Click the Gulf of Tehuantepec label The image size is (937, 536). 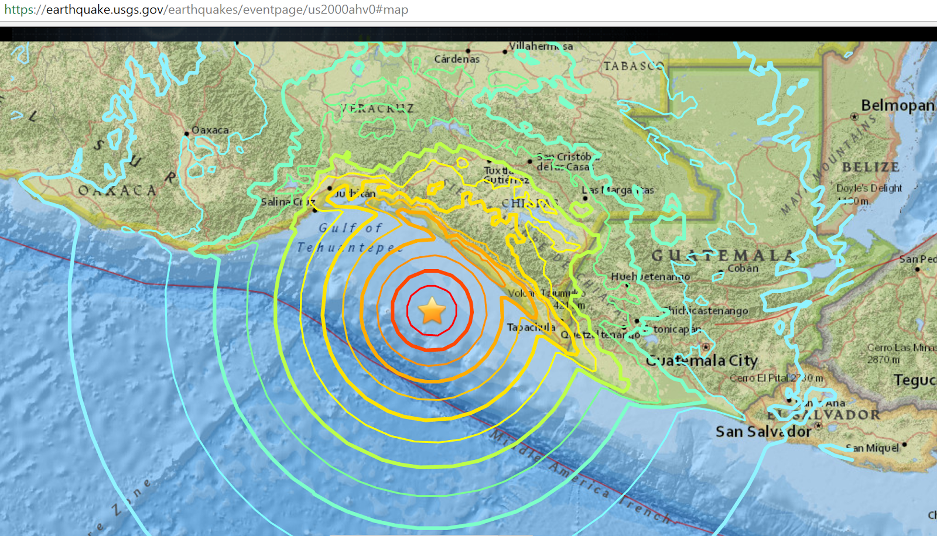[x=350, y=238]
